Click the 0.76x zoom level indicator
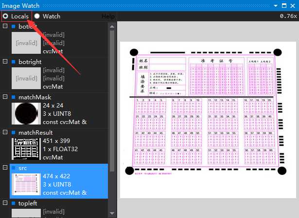The height and width of the screenshot is (218, 299). 288,16
